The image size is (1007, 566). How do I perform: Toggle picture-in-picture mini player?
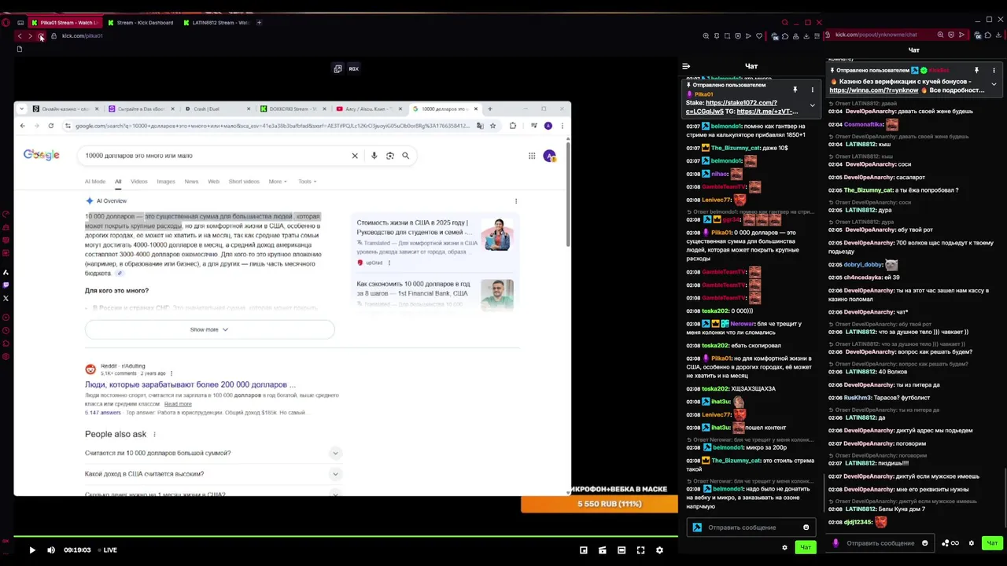coord(584,550)
